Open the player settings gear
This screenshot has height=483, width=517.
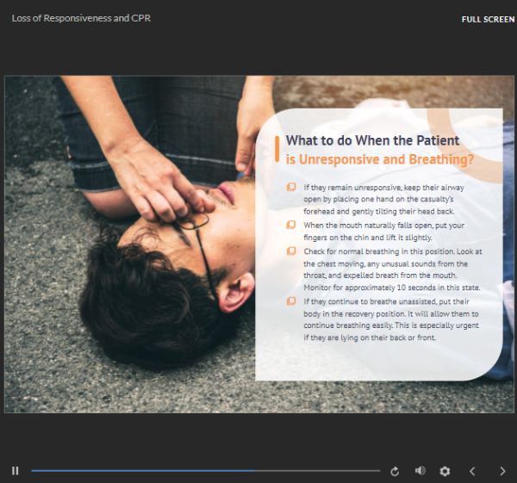[445, 471]
